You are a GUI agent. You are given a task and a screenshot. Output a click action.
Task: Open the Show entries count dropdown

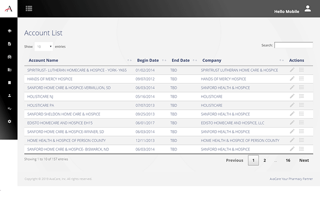pos(44,46)
